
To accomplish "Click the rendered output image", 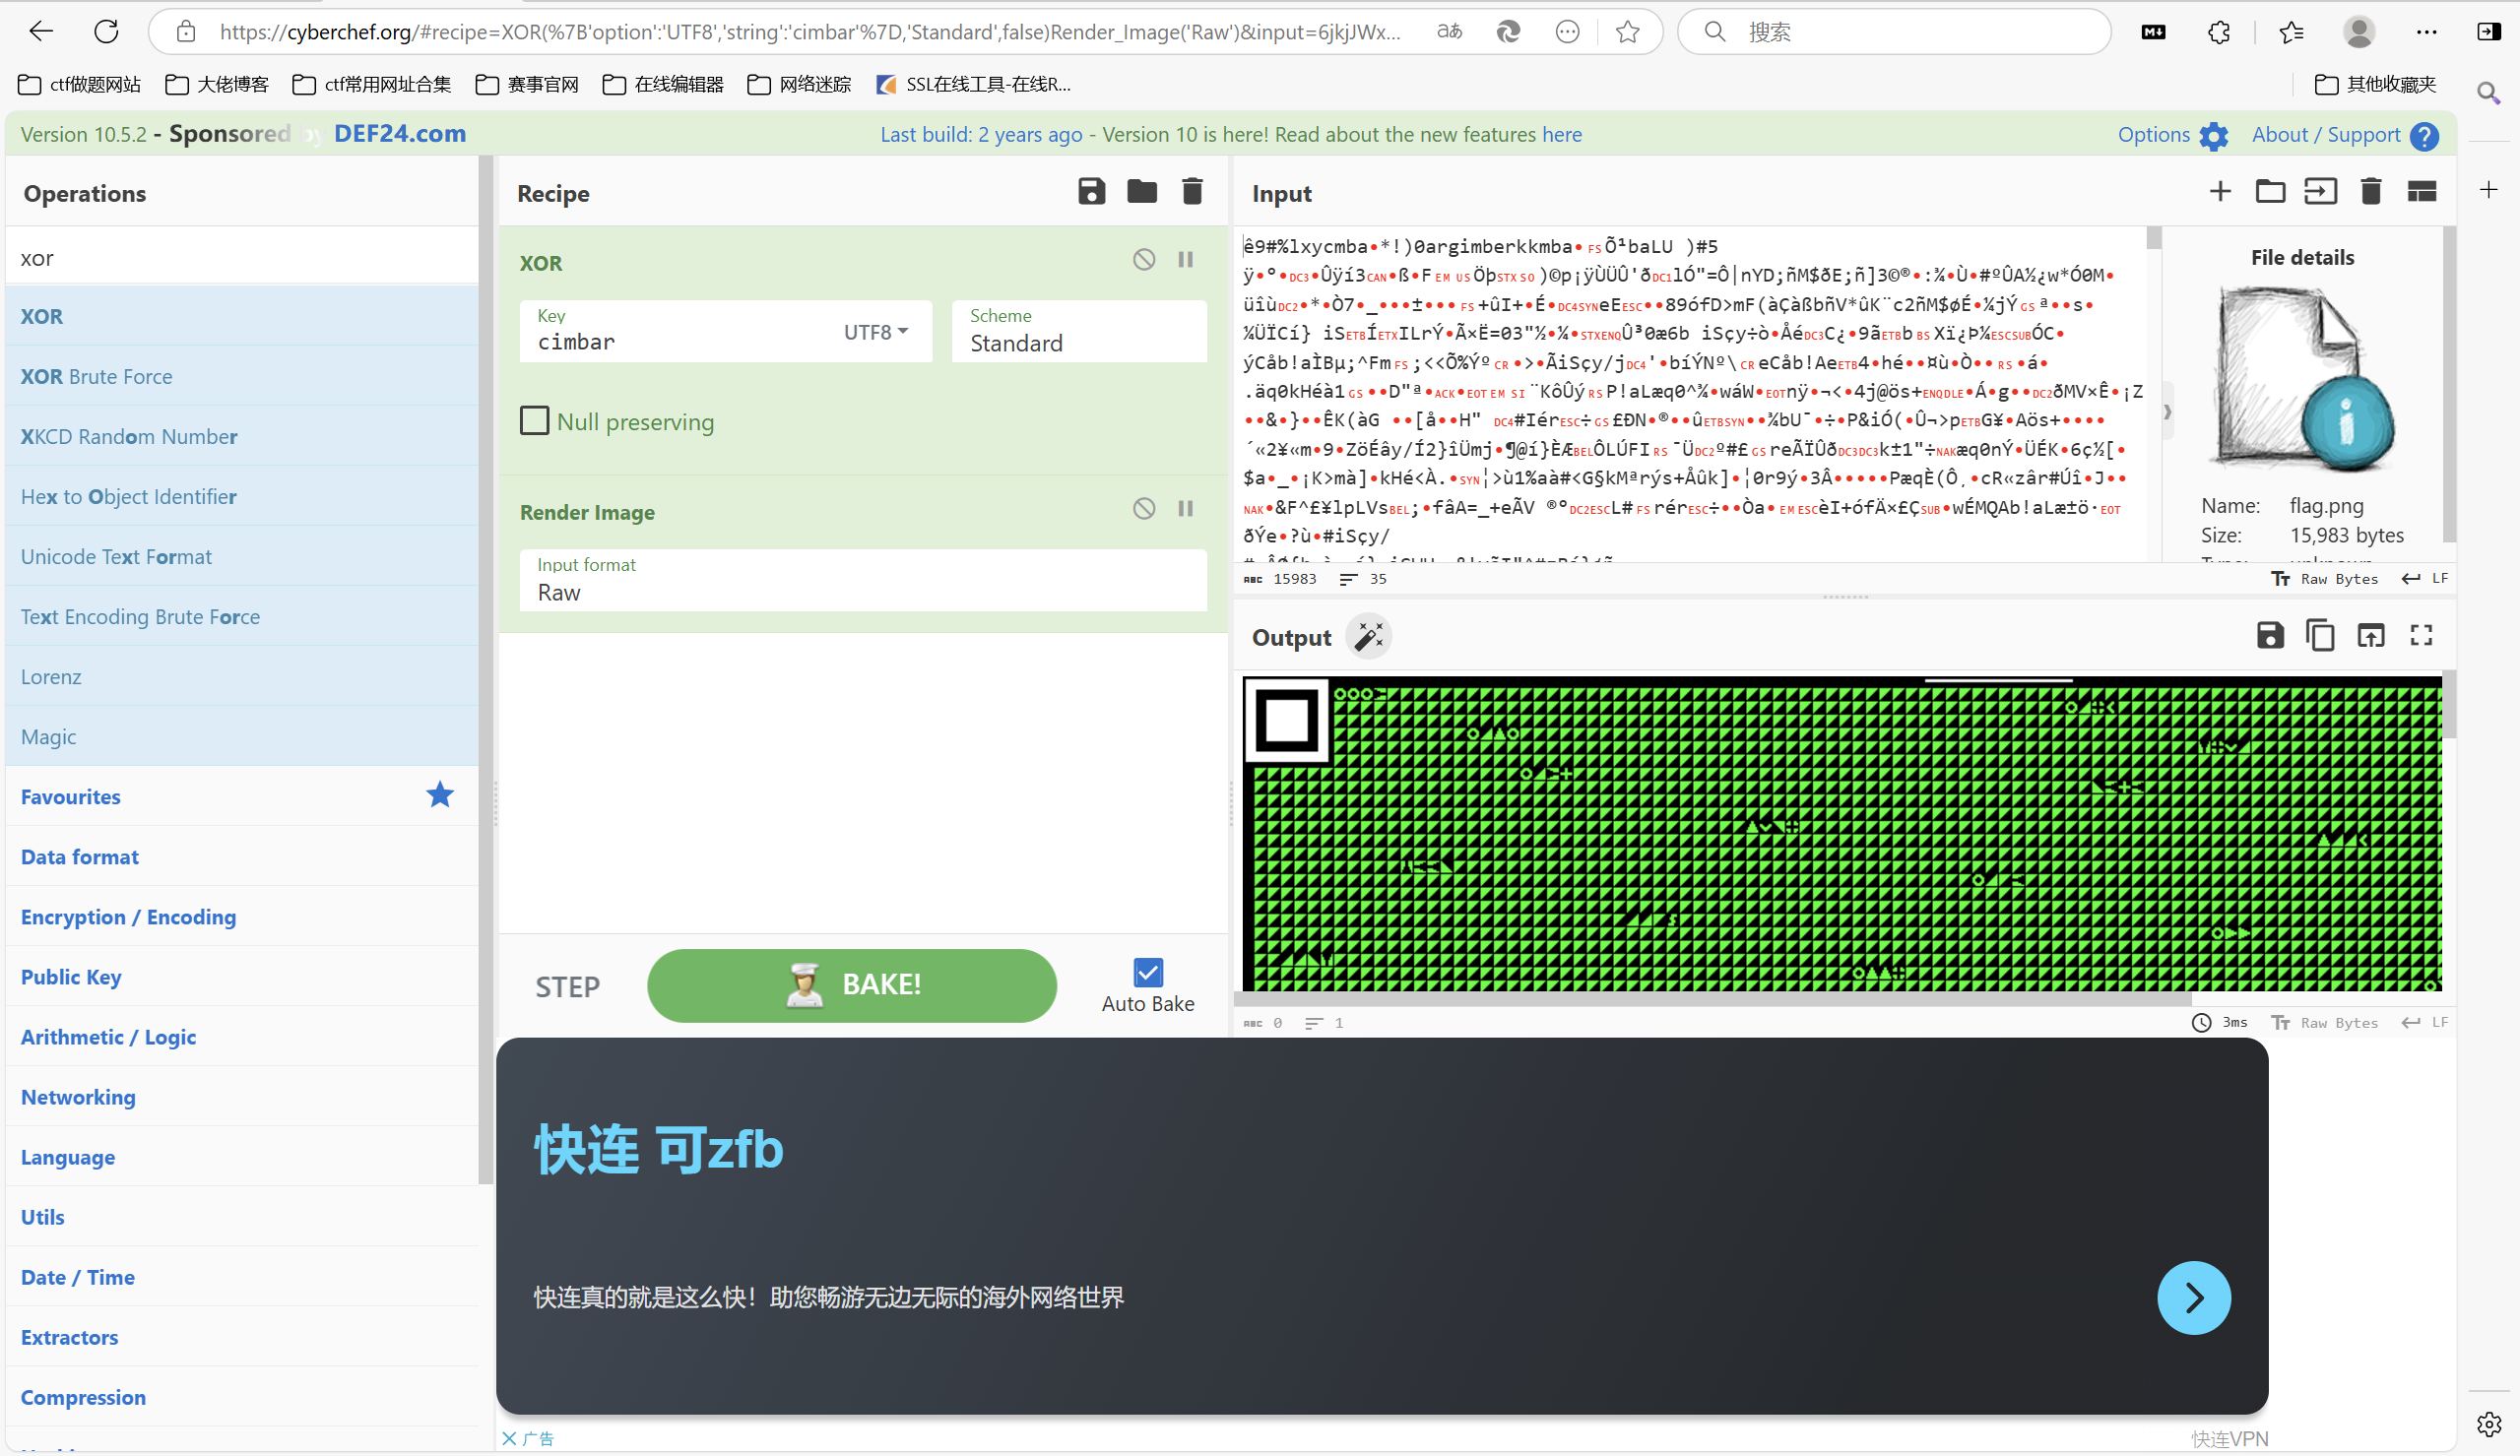I will coord(1841,834).
